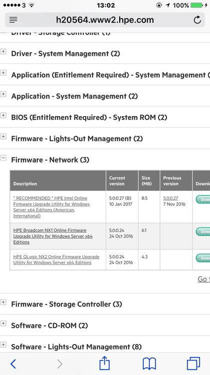Tap the h20564.www2.hpe.com address bar
210x375 pixels.
(x=105, y=20)
